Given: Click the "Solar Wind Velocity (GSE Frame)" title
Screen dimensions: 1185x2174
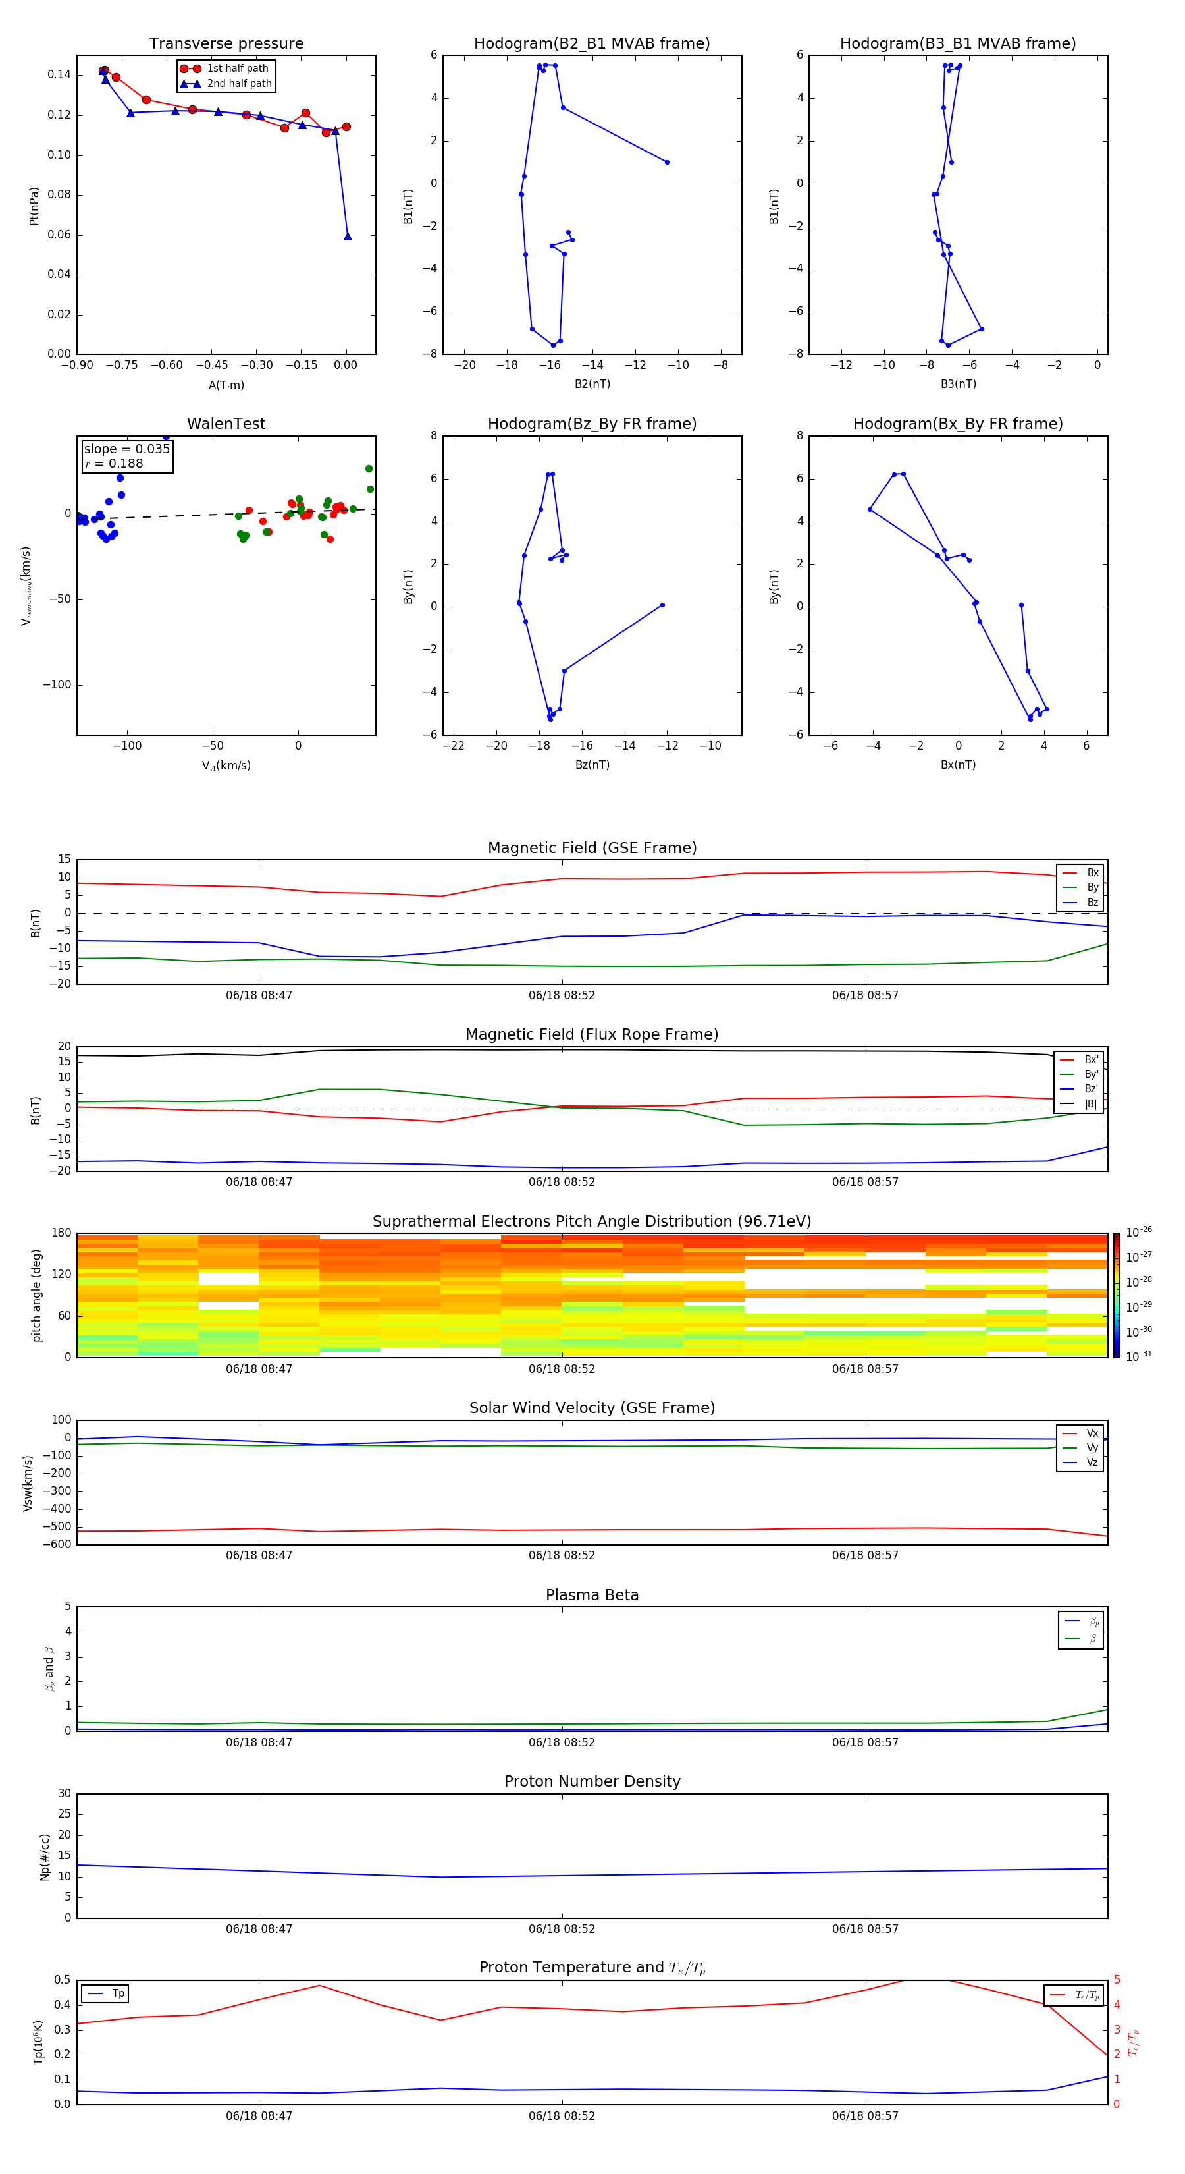Looking at the screenshot, I should (592, 1408).
